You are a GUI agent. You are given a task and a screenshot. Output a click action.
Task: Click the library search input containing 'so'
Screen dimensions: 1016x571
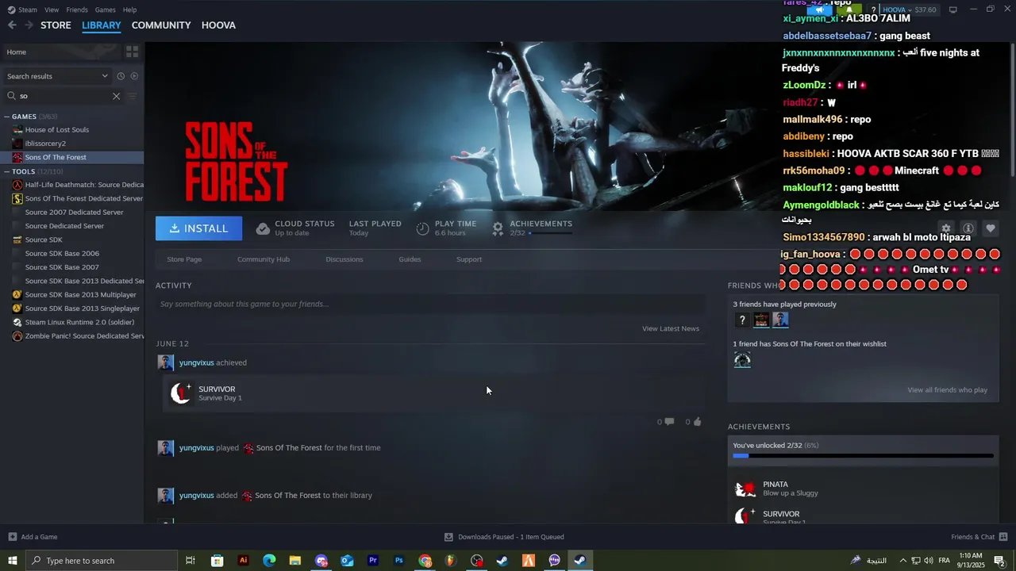[x=63, y=96]
